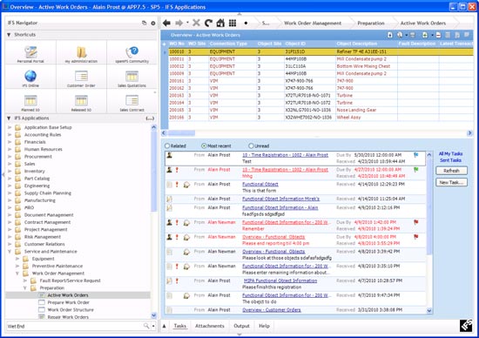Click the IFS logo in bottom corner
The width and height of the screenshot is (479, 338).
[x=466, y=326]
